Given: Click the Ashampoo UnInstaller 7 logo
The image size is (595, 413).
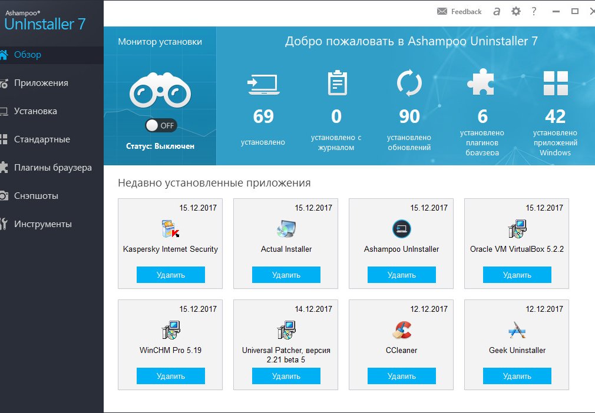Looking at the screenshot, I should click(45, 21).
